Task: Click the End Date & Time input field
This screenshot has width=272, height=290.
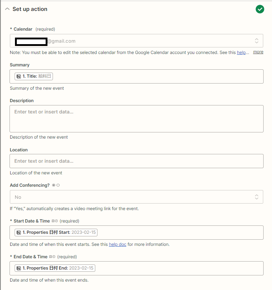Action: [x=137, y=268]
